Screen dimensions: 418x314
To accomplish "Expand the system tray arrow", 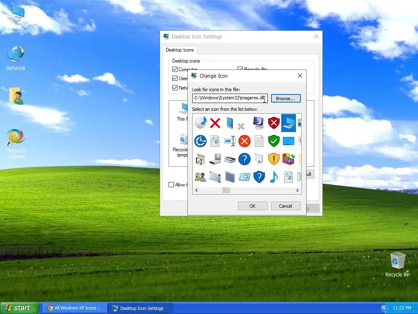I will pos(384,308).
